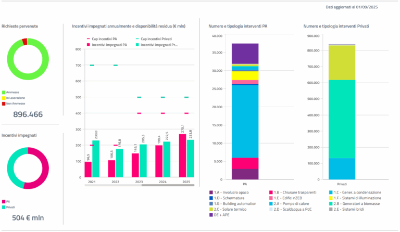Click the 1.A - Involucro opaco legend icon
The image size is (400, 232).
(211, 192)
